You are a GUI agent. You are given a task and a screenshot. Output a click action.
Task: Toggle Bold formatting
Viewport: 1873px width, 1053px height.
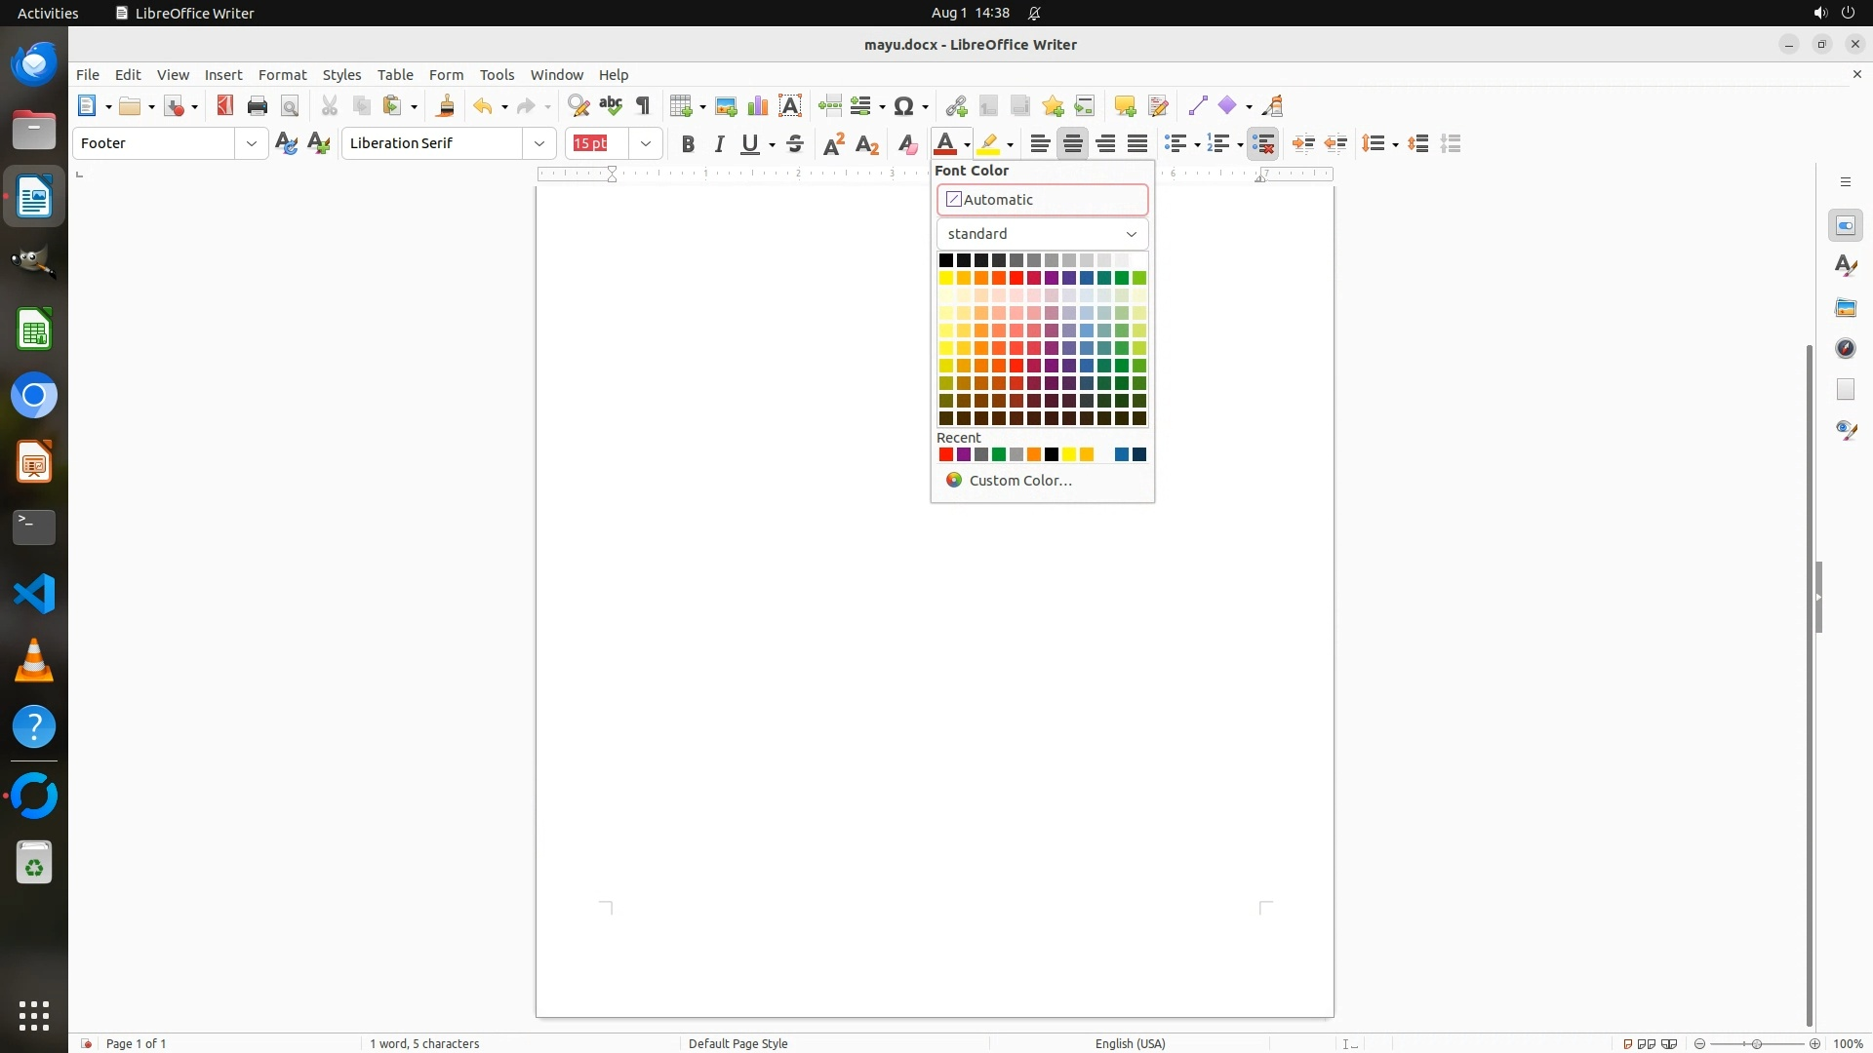click(x=688, y=144)
